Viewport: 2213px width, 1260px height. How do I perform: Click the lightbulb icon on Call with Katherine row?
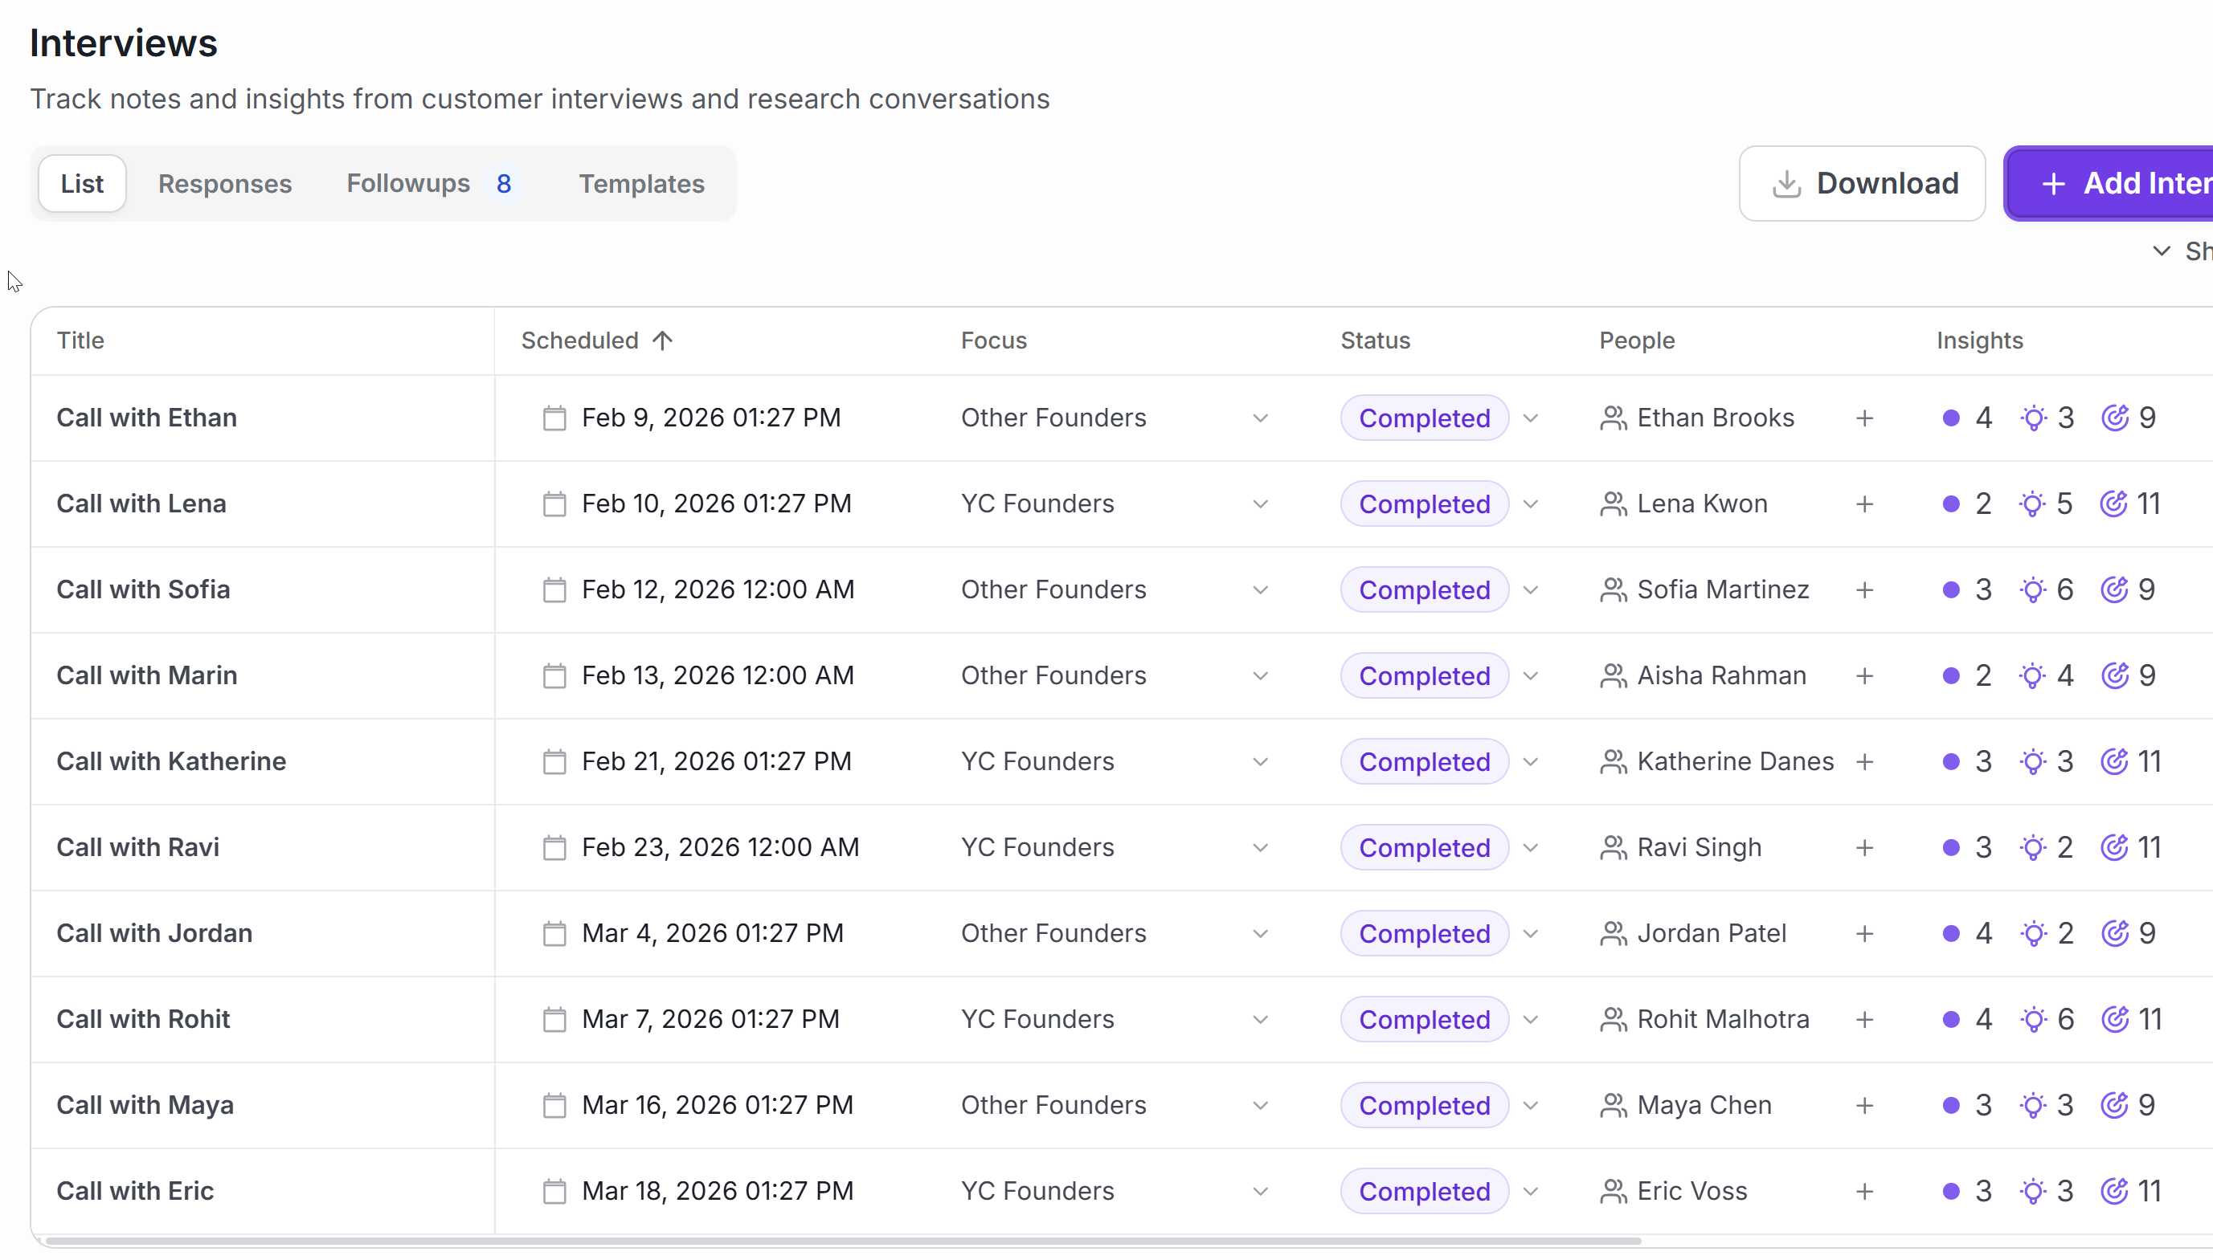click(x=2033, y=761)
